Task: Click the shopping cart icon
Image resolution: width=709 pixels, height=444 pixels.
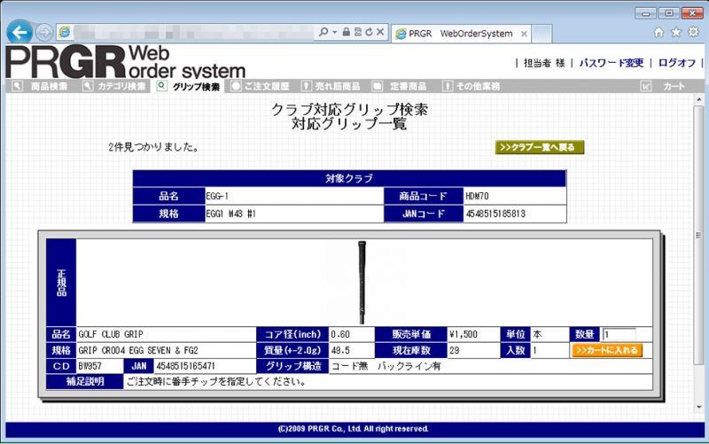Action: [x=646, y=86]
